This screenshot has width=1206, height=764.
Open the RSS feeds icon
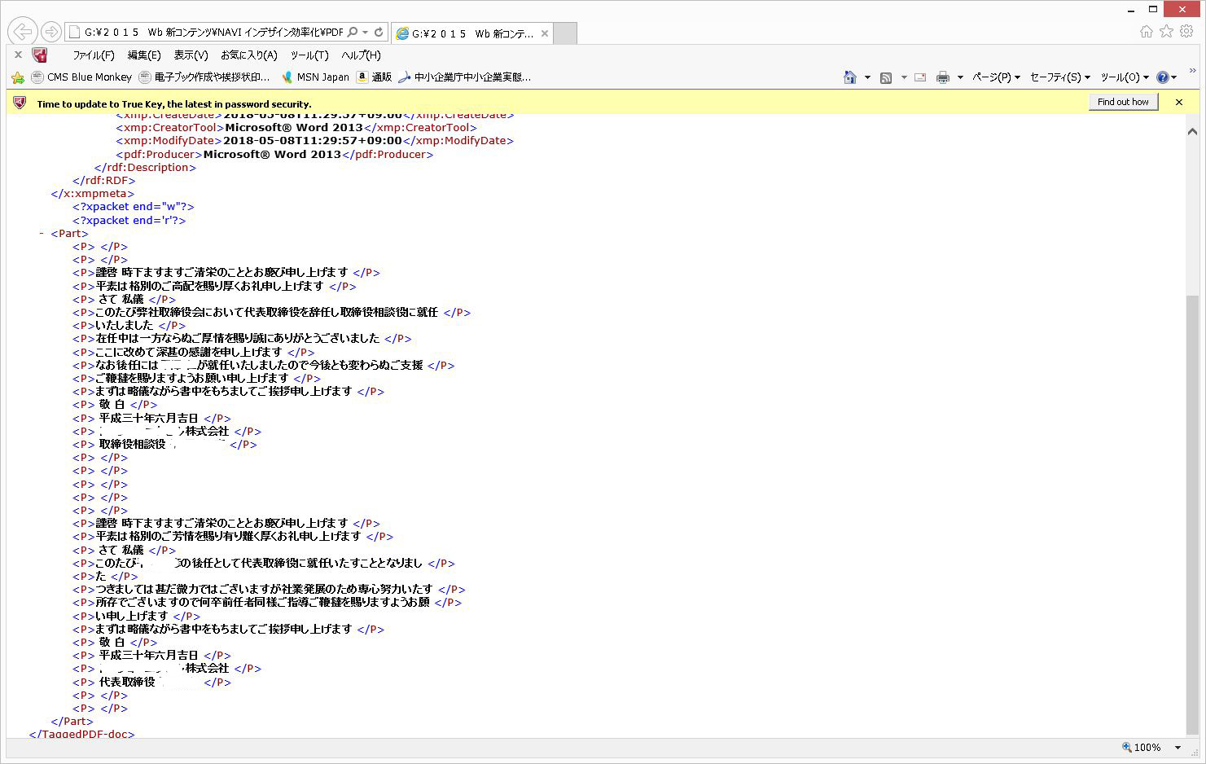(x=886, y=77)
